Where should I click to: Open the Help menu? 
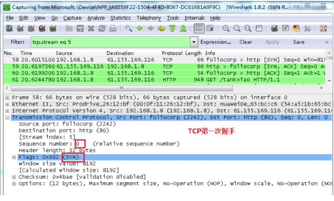pos(215,18)
